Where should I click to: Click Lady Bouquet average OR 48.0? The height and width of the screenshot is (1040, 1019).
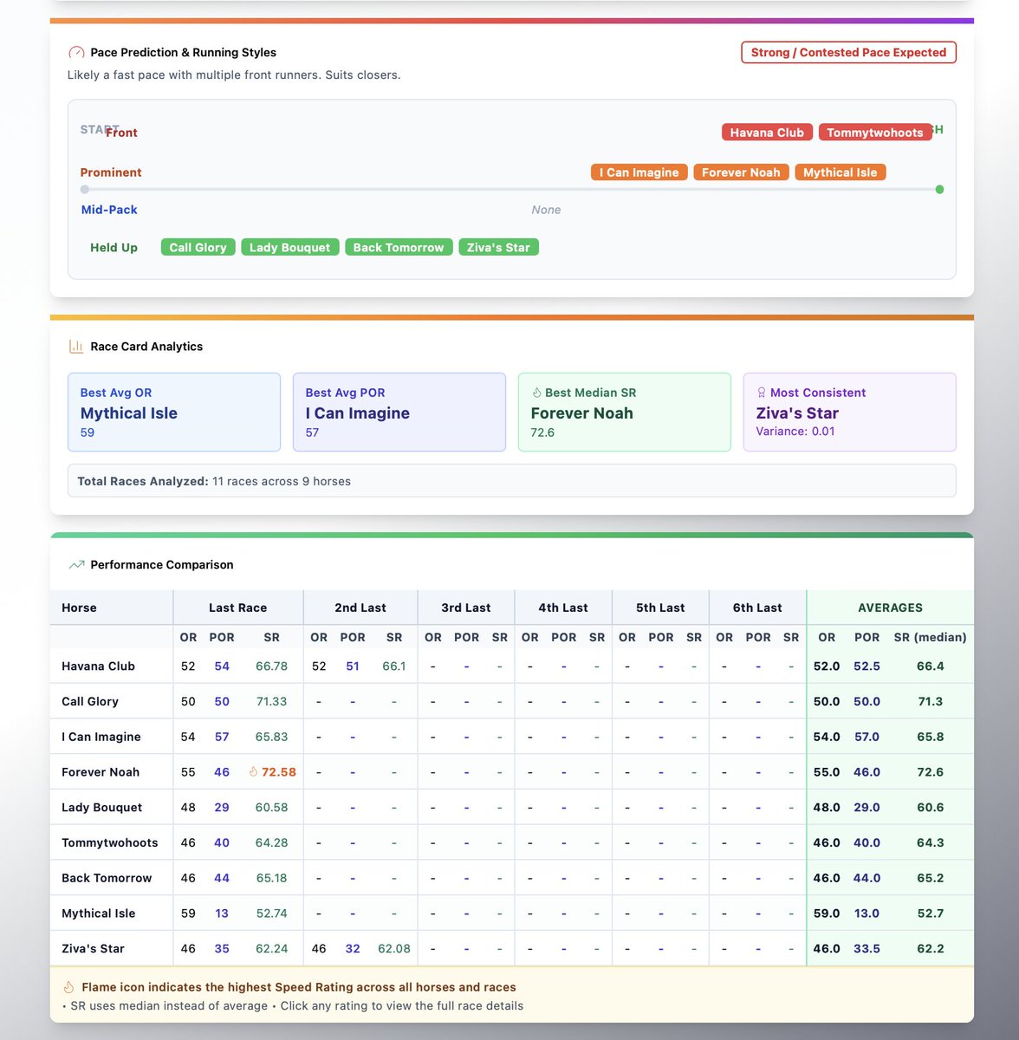pos(827,808)
